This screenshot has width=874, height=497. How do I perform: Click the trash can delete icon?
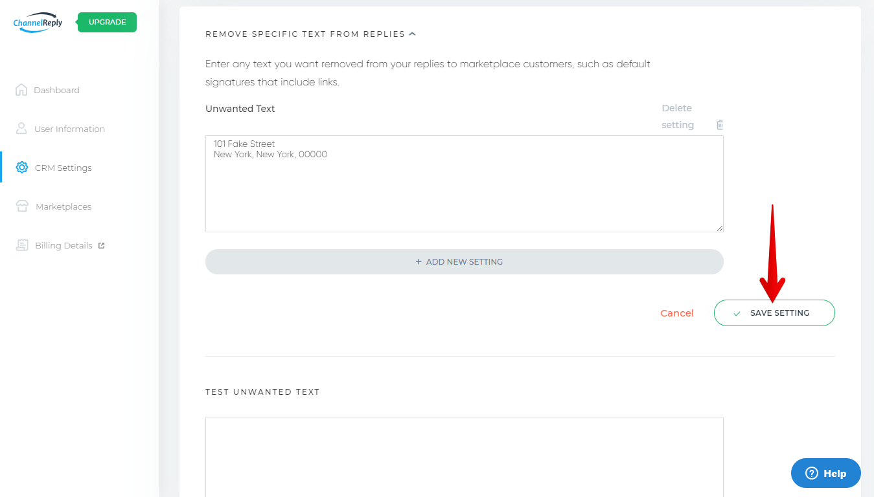[x=720, y=125]
